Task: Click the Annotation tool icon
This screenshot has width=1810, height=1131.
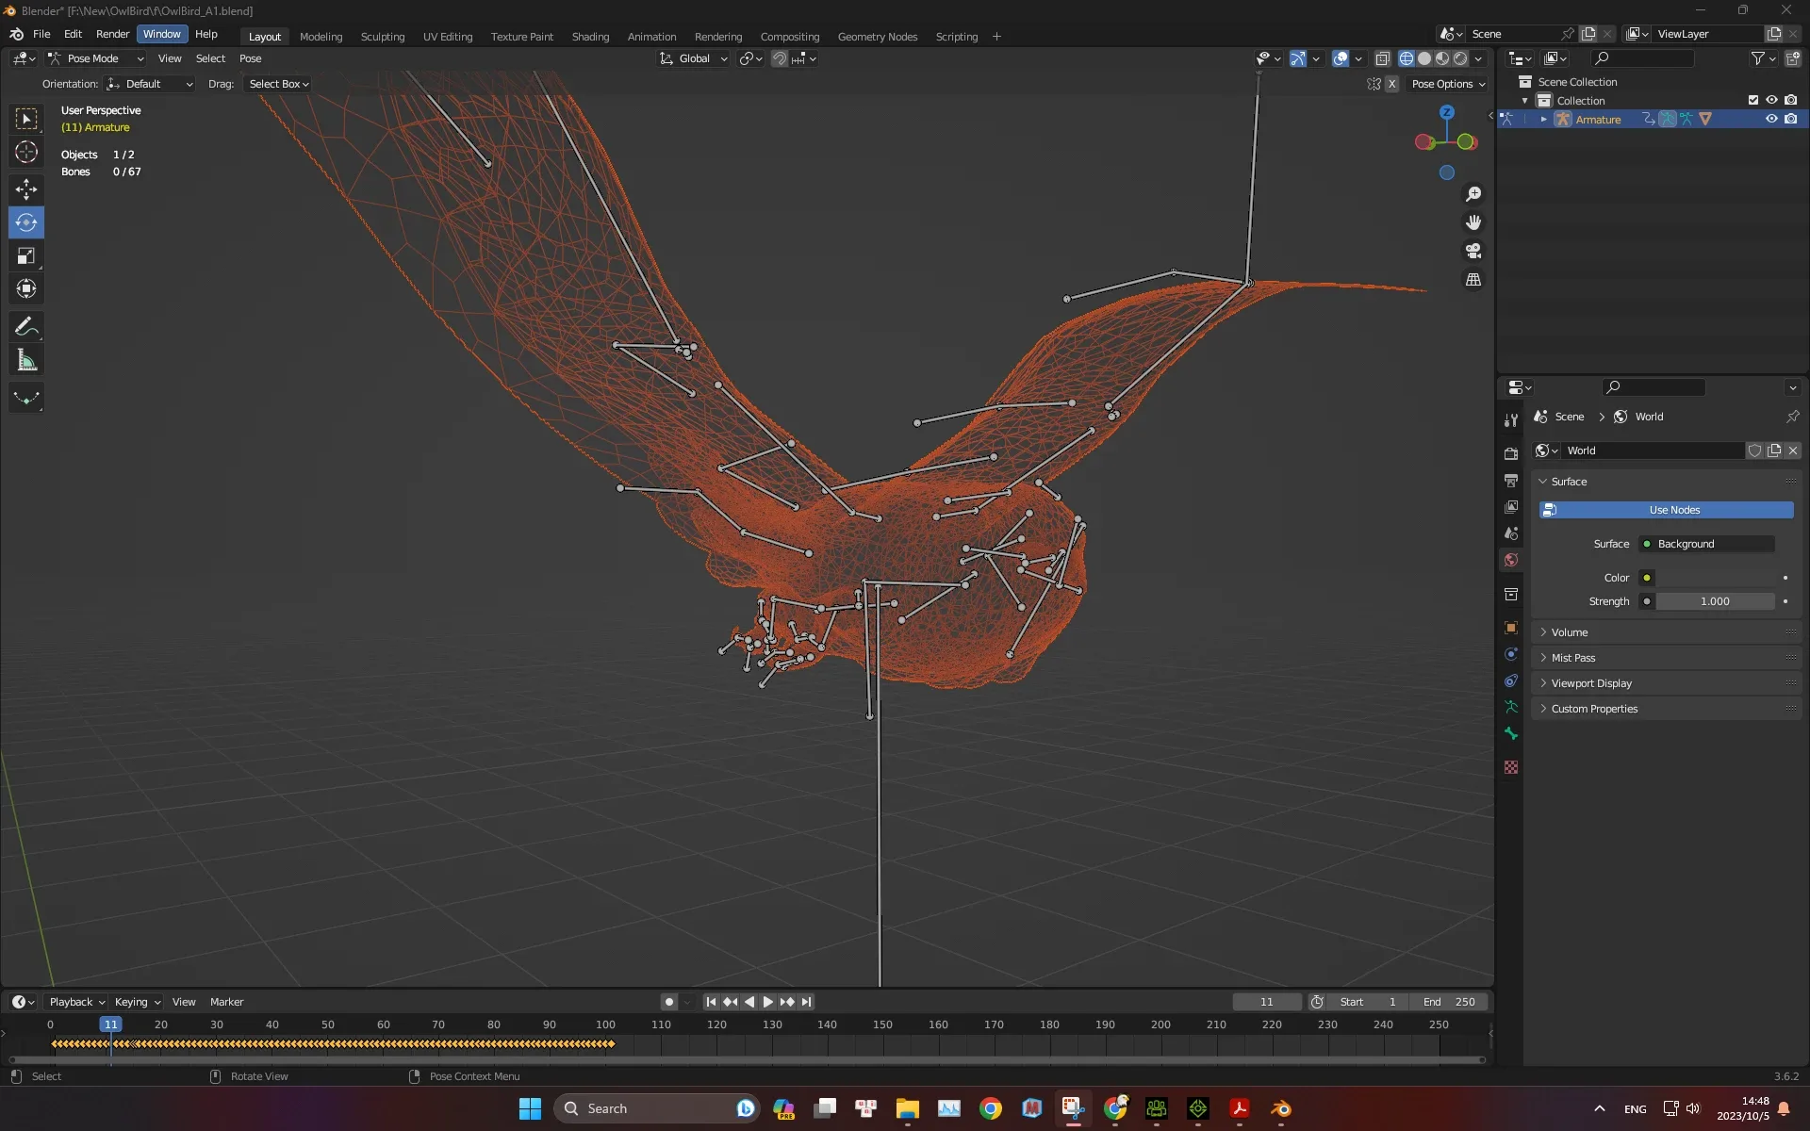Action: coord(26,326)
